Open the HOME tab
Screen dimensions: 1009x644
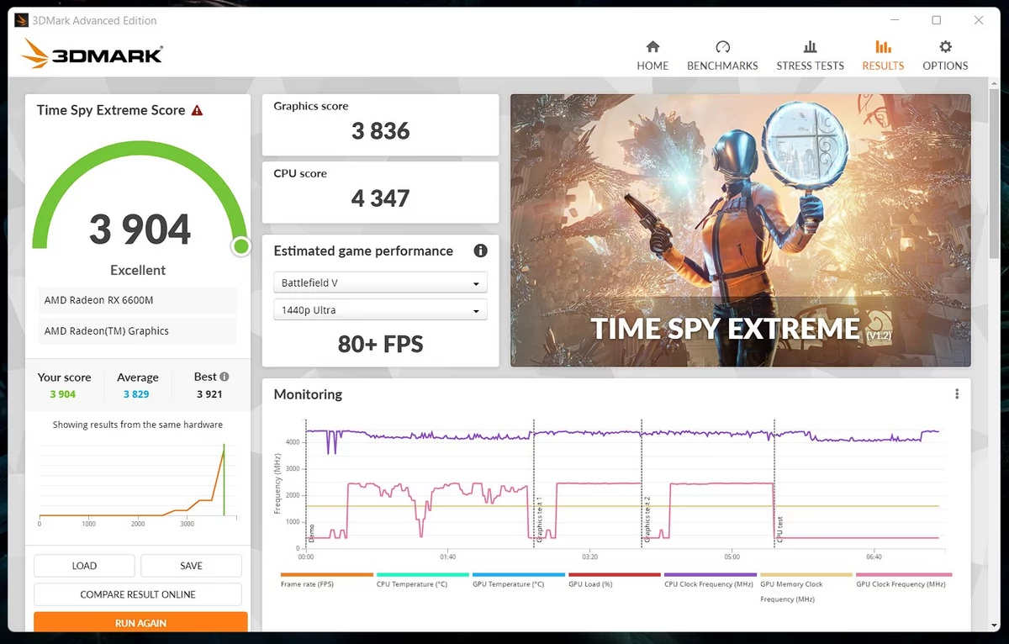(x=652, y=55)
